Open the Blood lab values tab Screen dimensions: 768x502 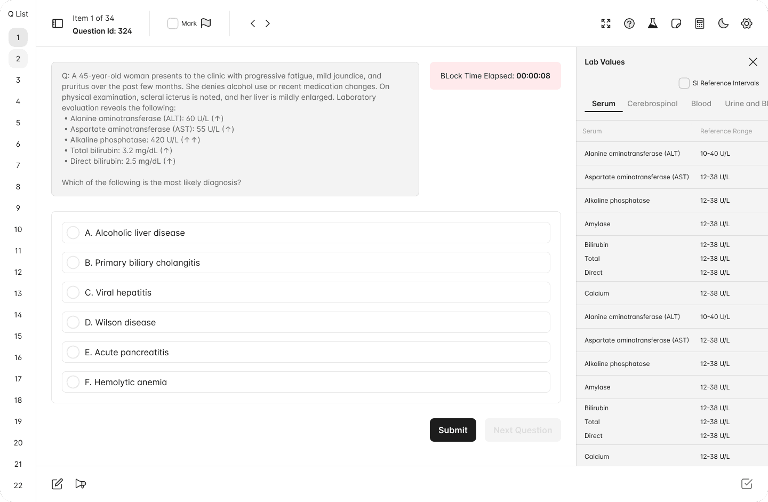(701, 103)
